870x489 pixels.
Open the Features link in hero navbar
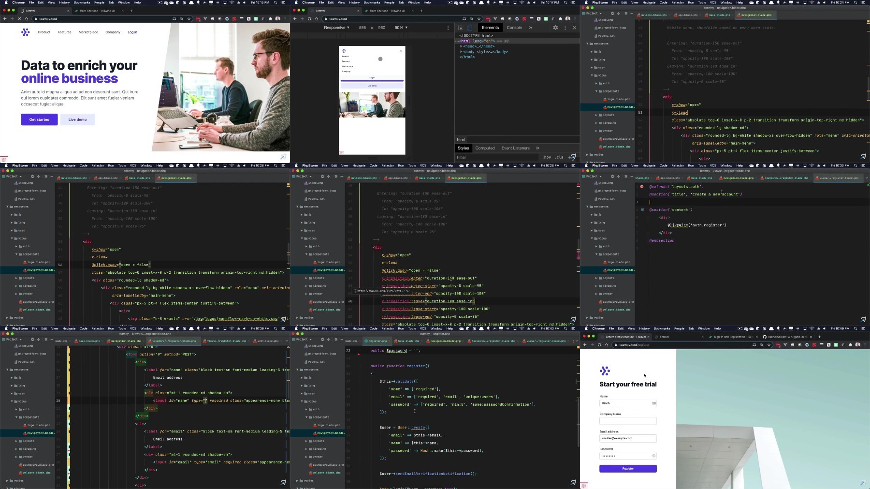point(64,32)
